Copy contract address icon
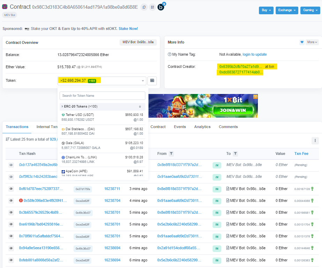 [x=144, y=7]
